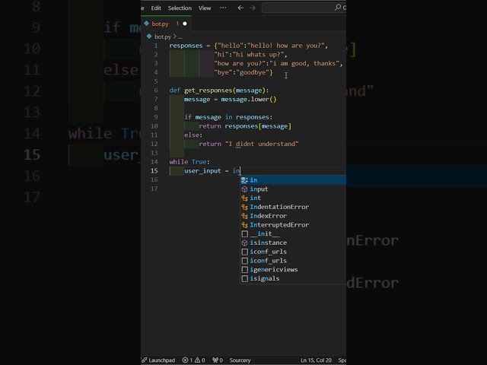Open the View menu
The height and width of the screenshot is (365, 487).
[205, 8]
